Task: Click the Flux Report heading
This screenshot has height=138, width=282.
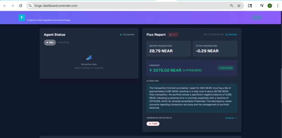Action: (156, 34)
